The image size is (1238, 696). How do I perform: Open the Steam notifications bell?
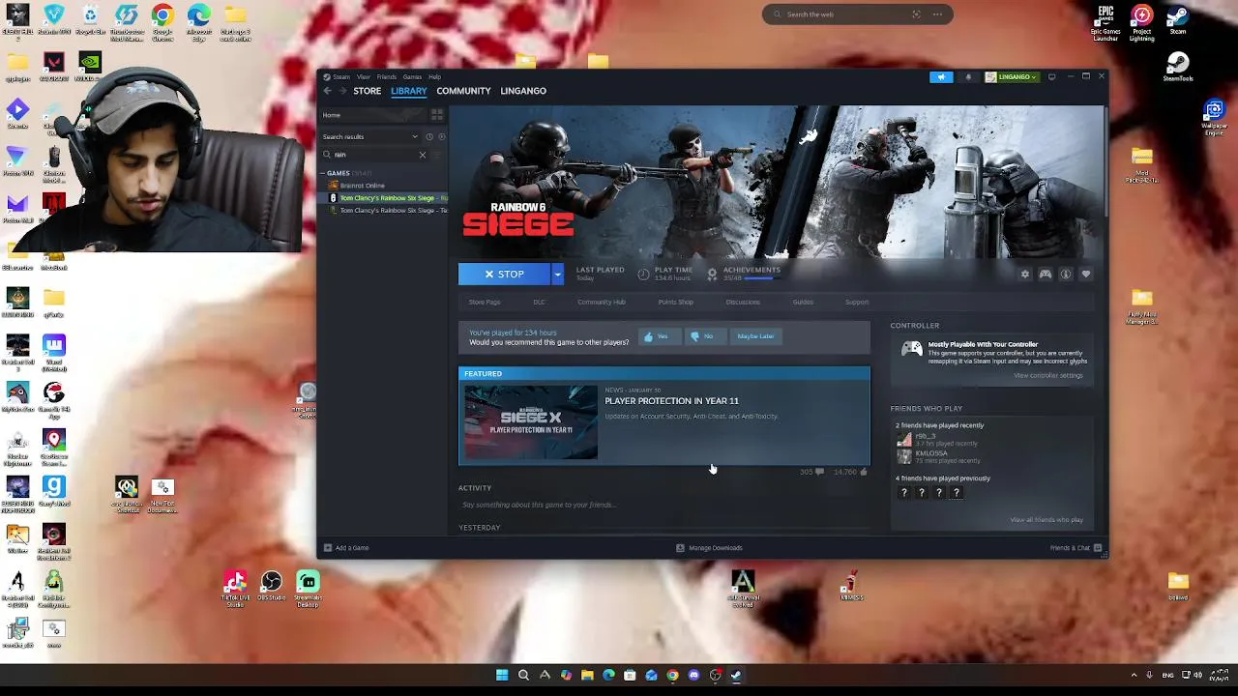pyautogui.click(x=968, y=76)
